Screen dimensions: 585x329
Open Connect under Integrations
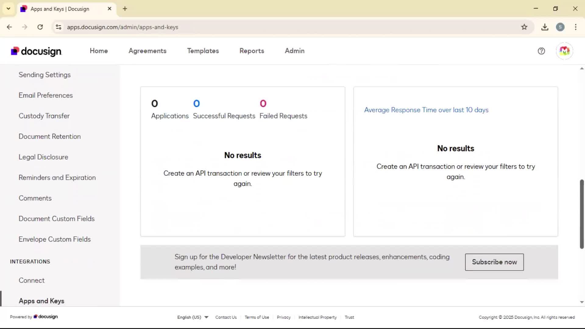tap(31, 280)
